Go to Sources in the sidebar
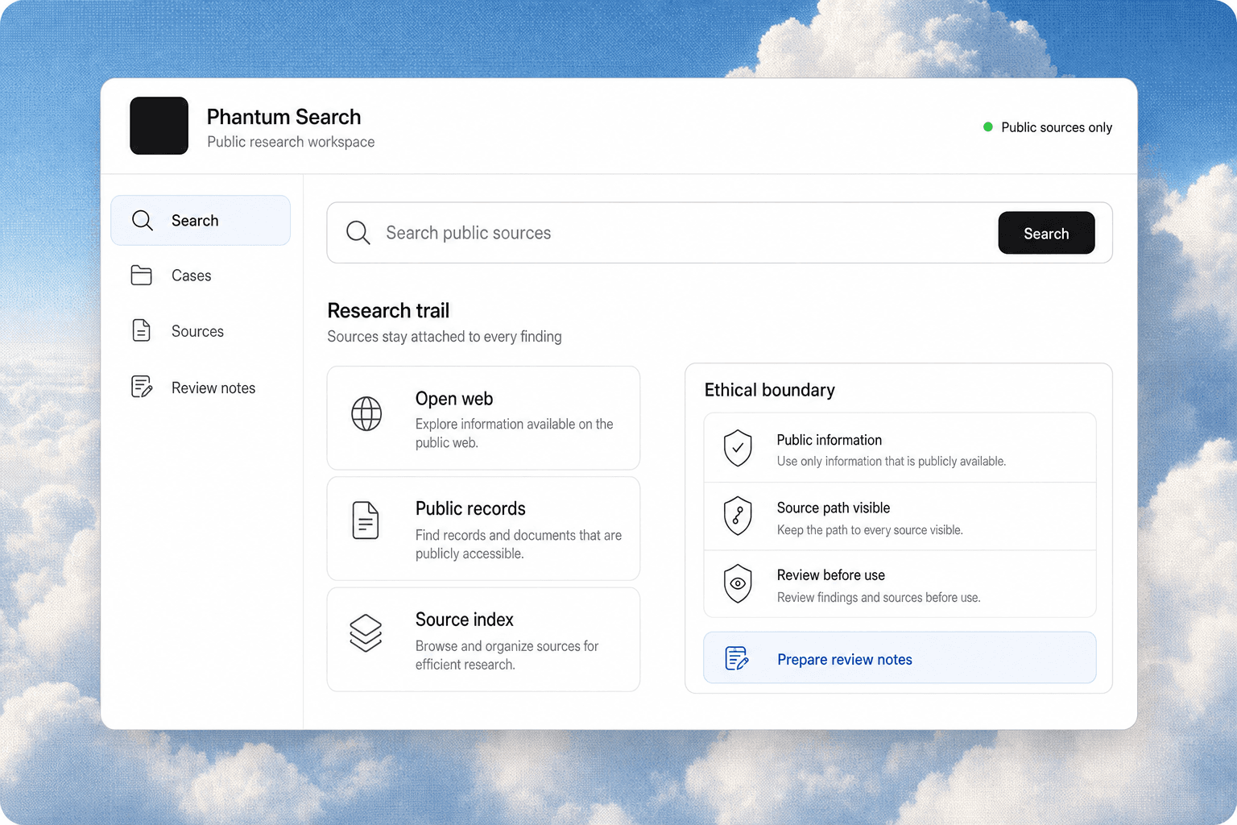 (201, 331)
